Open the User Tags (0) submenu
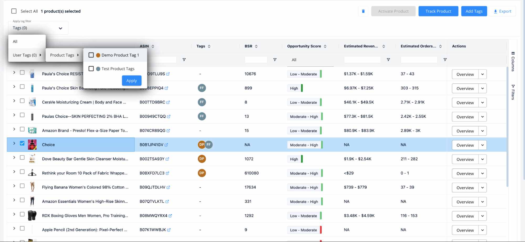This screenshot has width=525, height=242. (27, 55)
